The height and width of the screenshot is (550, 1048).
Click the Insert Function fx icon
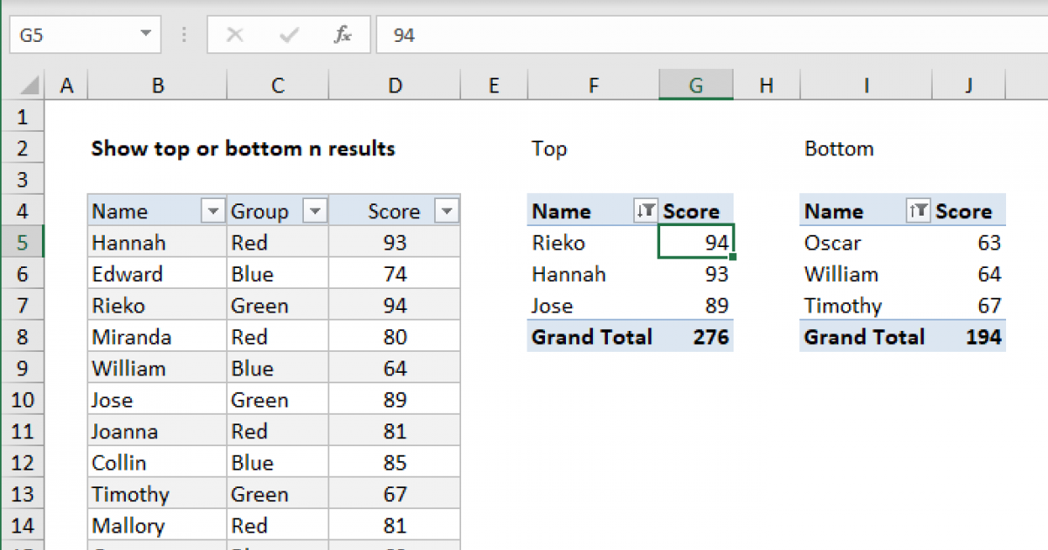(342, 35)
